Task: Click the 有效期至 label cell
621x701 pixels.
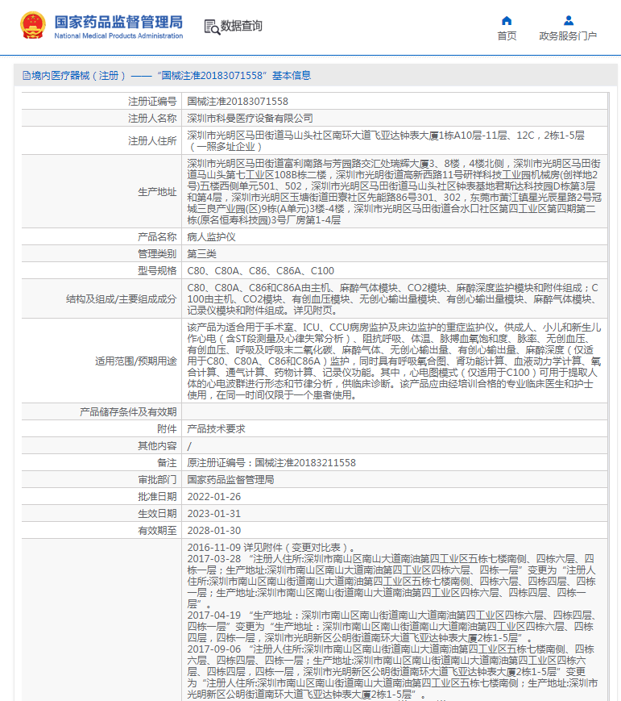Action: click(101, 531)
